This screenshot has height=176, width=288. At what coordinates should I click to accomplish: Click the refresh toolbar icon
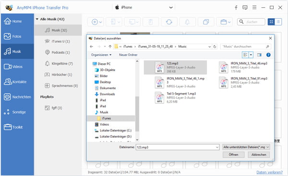click(x=169, y=22)
